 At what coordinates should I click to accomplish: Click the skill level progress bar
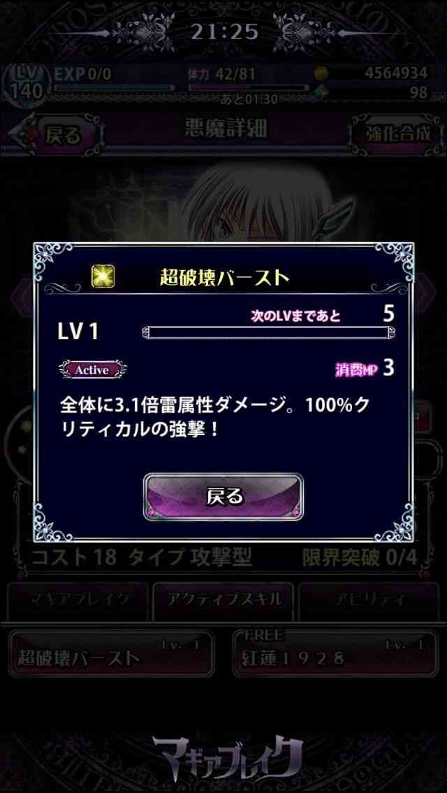[268, 333]
